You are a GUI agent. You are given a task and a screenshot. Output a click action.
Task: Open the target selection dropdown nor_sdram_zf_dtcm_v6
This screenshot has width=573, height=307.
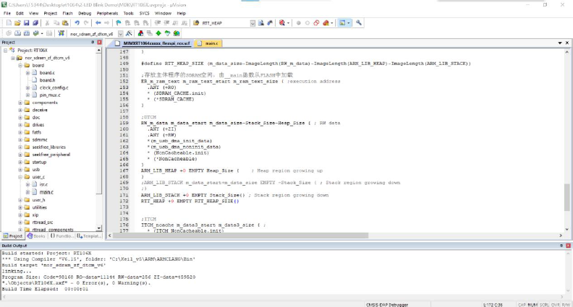pos(121,33)
